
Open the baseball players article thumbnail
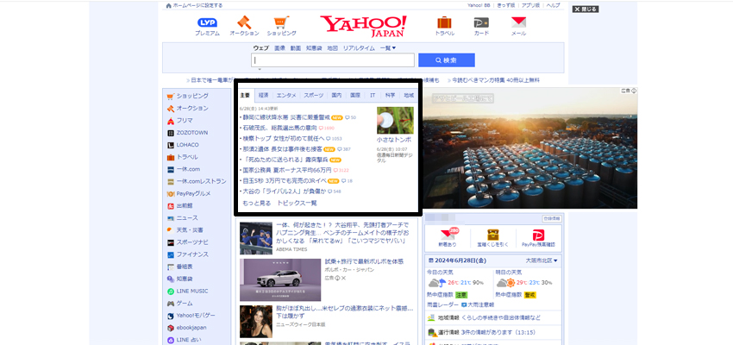pos(256,238)
